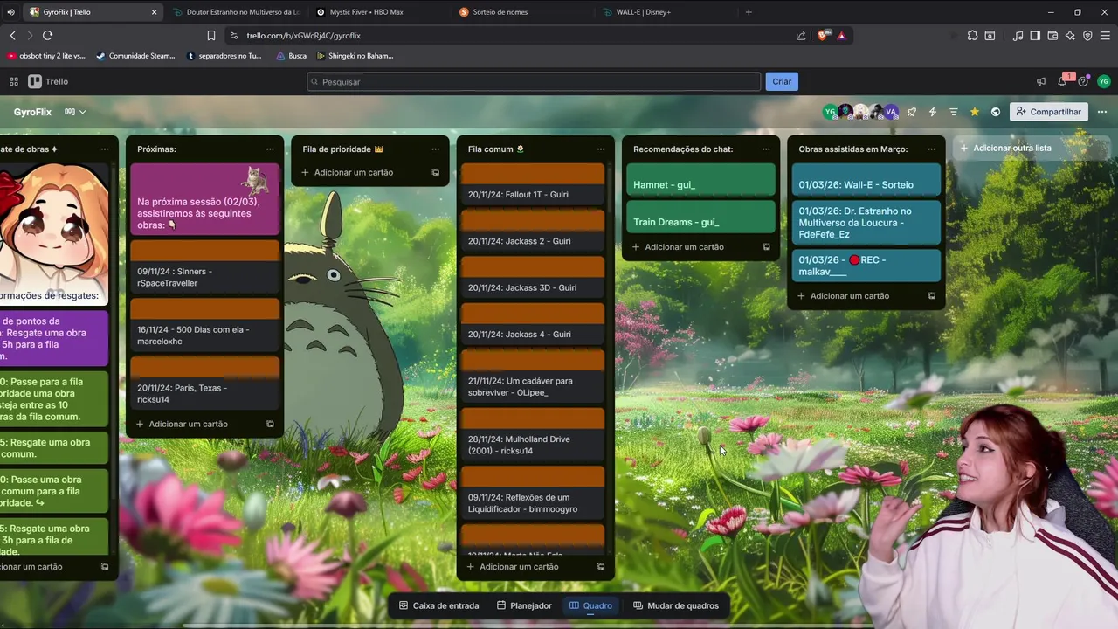Open the browser sidebar panel icon
Image resolution: width=1118 pixels, height=629 pixels.
coord(1035,36)
